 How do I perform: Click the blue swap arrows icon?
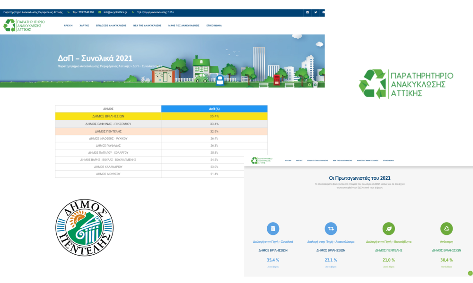click(331, 229)
